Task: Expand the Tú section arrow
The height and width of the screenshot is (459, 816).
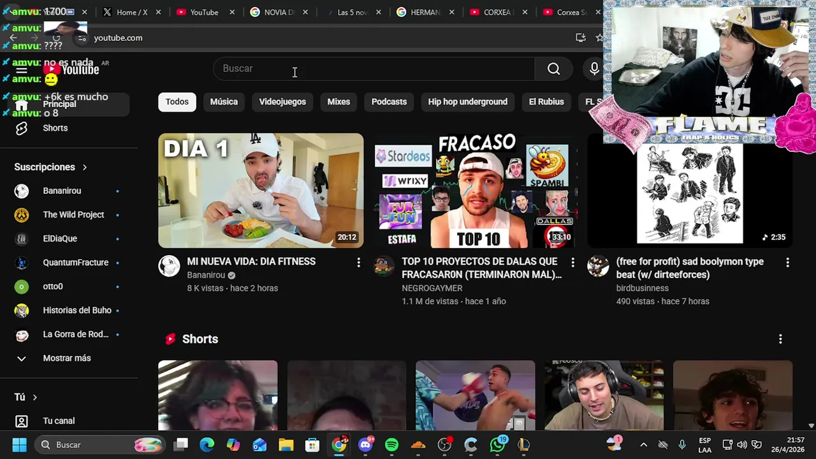Action: pyautogui.click(x=34, y=397)
